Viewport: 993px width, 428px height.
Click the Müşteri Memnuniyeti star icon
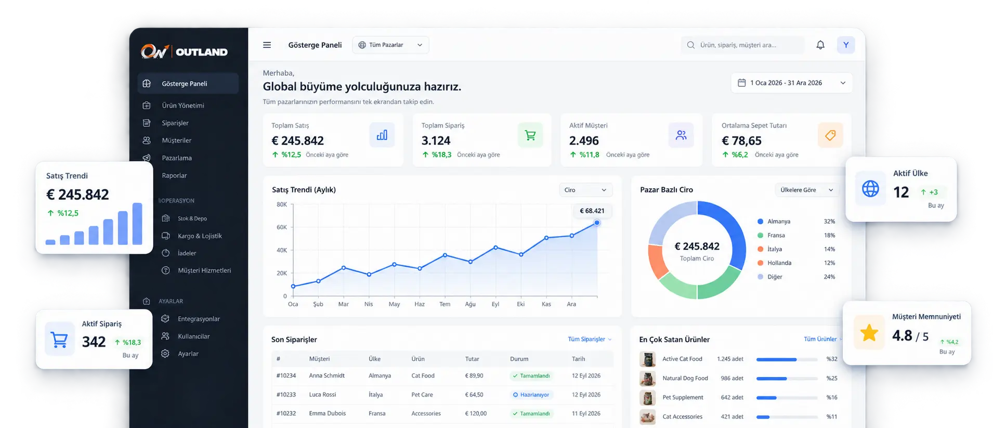click(x=869, y=332)
